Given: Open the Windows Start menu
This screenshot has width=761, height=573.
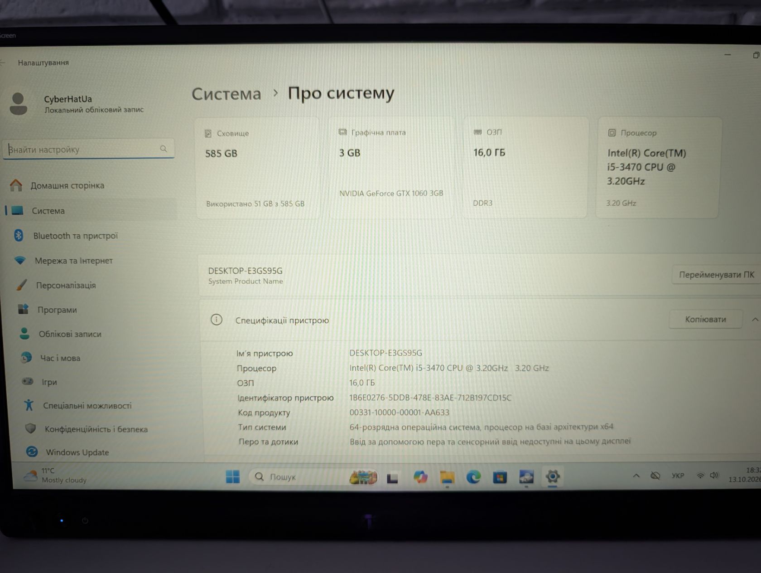Looking at the screenshot, I should (x=233, y=476).
